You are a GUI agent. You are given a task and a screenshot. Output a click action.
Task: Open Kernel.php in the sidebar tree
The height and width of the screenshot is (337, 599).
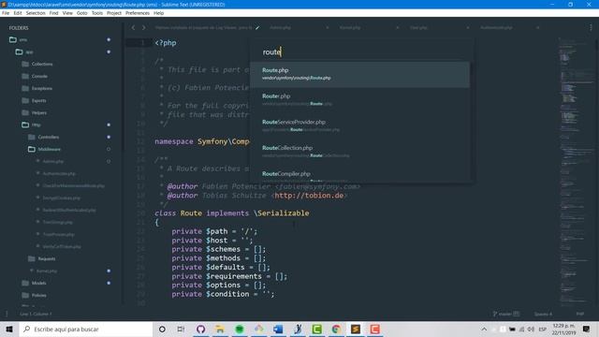[x=47, y=271]
